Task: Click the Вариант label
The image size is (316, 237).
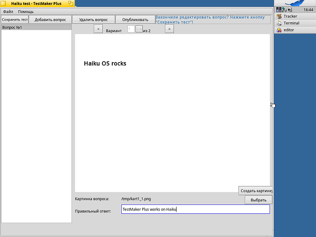Action: click(x=114, y=31)
